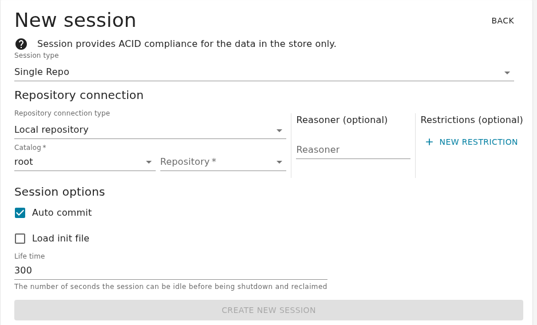Click the CREATE NEW SESSION button
The height and width of the screenshot is (325, 537).
[x=268, y=310]
